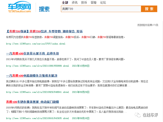163x122 pixels.
Task: Click the snippet starting 车质网为您提供
Action: (66, 37)
